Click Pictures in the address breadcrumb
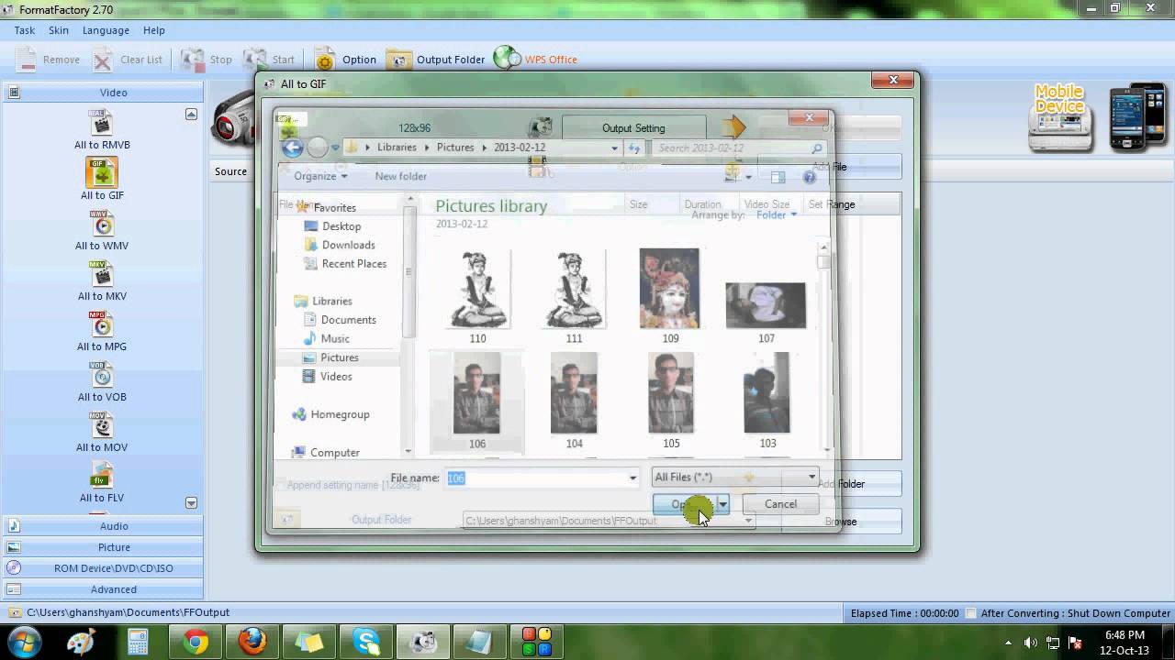 [x=455, y=147]
